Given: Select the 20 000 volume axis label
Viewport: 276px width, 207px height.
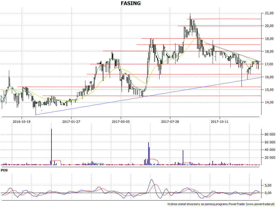Looking at the screenshot, I should click(270, 157).
